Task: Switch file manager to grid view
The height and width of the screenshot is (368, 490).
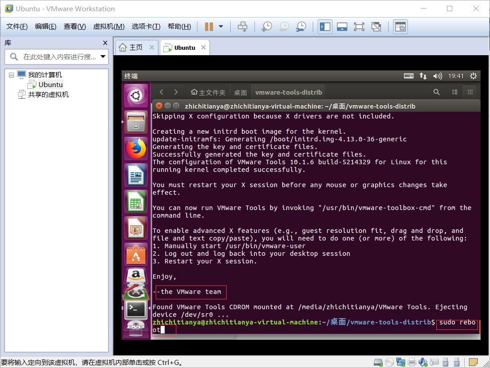Action: (470, 92)
